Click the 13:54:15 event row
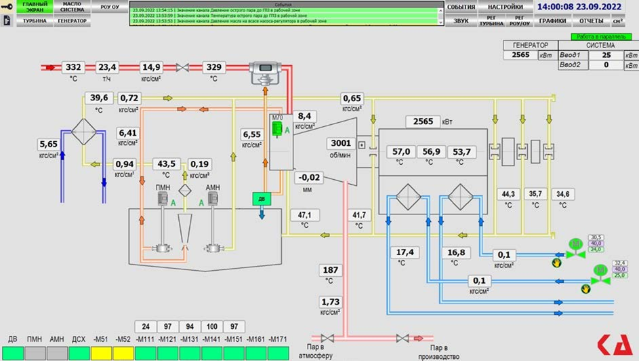 (285, 10)
